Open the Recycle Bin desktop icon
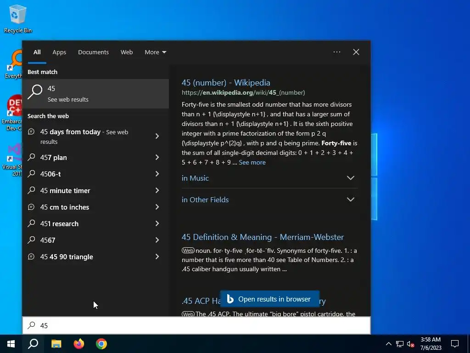The height and width of the screenshot is (353, 470). pyautogui.click(x=18, y=18)
